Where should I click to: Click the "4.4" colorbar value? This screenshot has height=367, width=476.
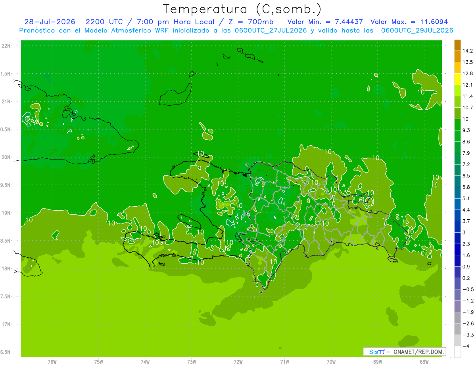[x=466, y=210]
